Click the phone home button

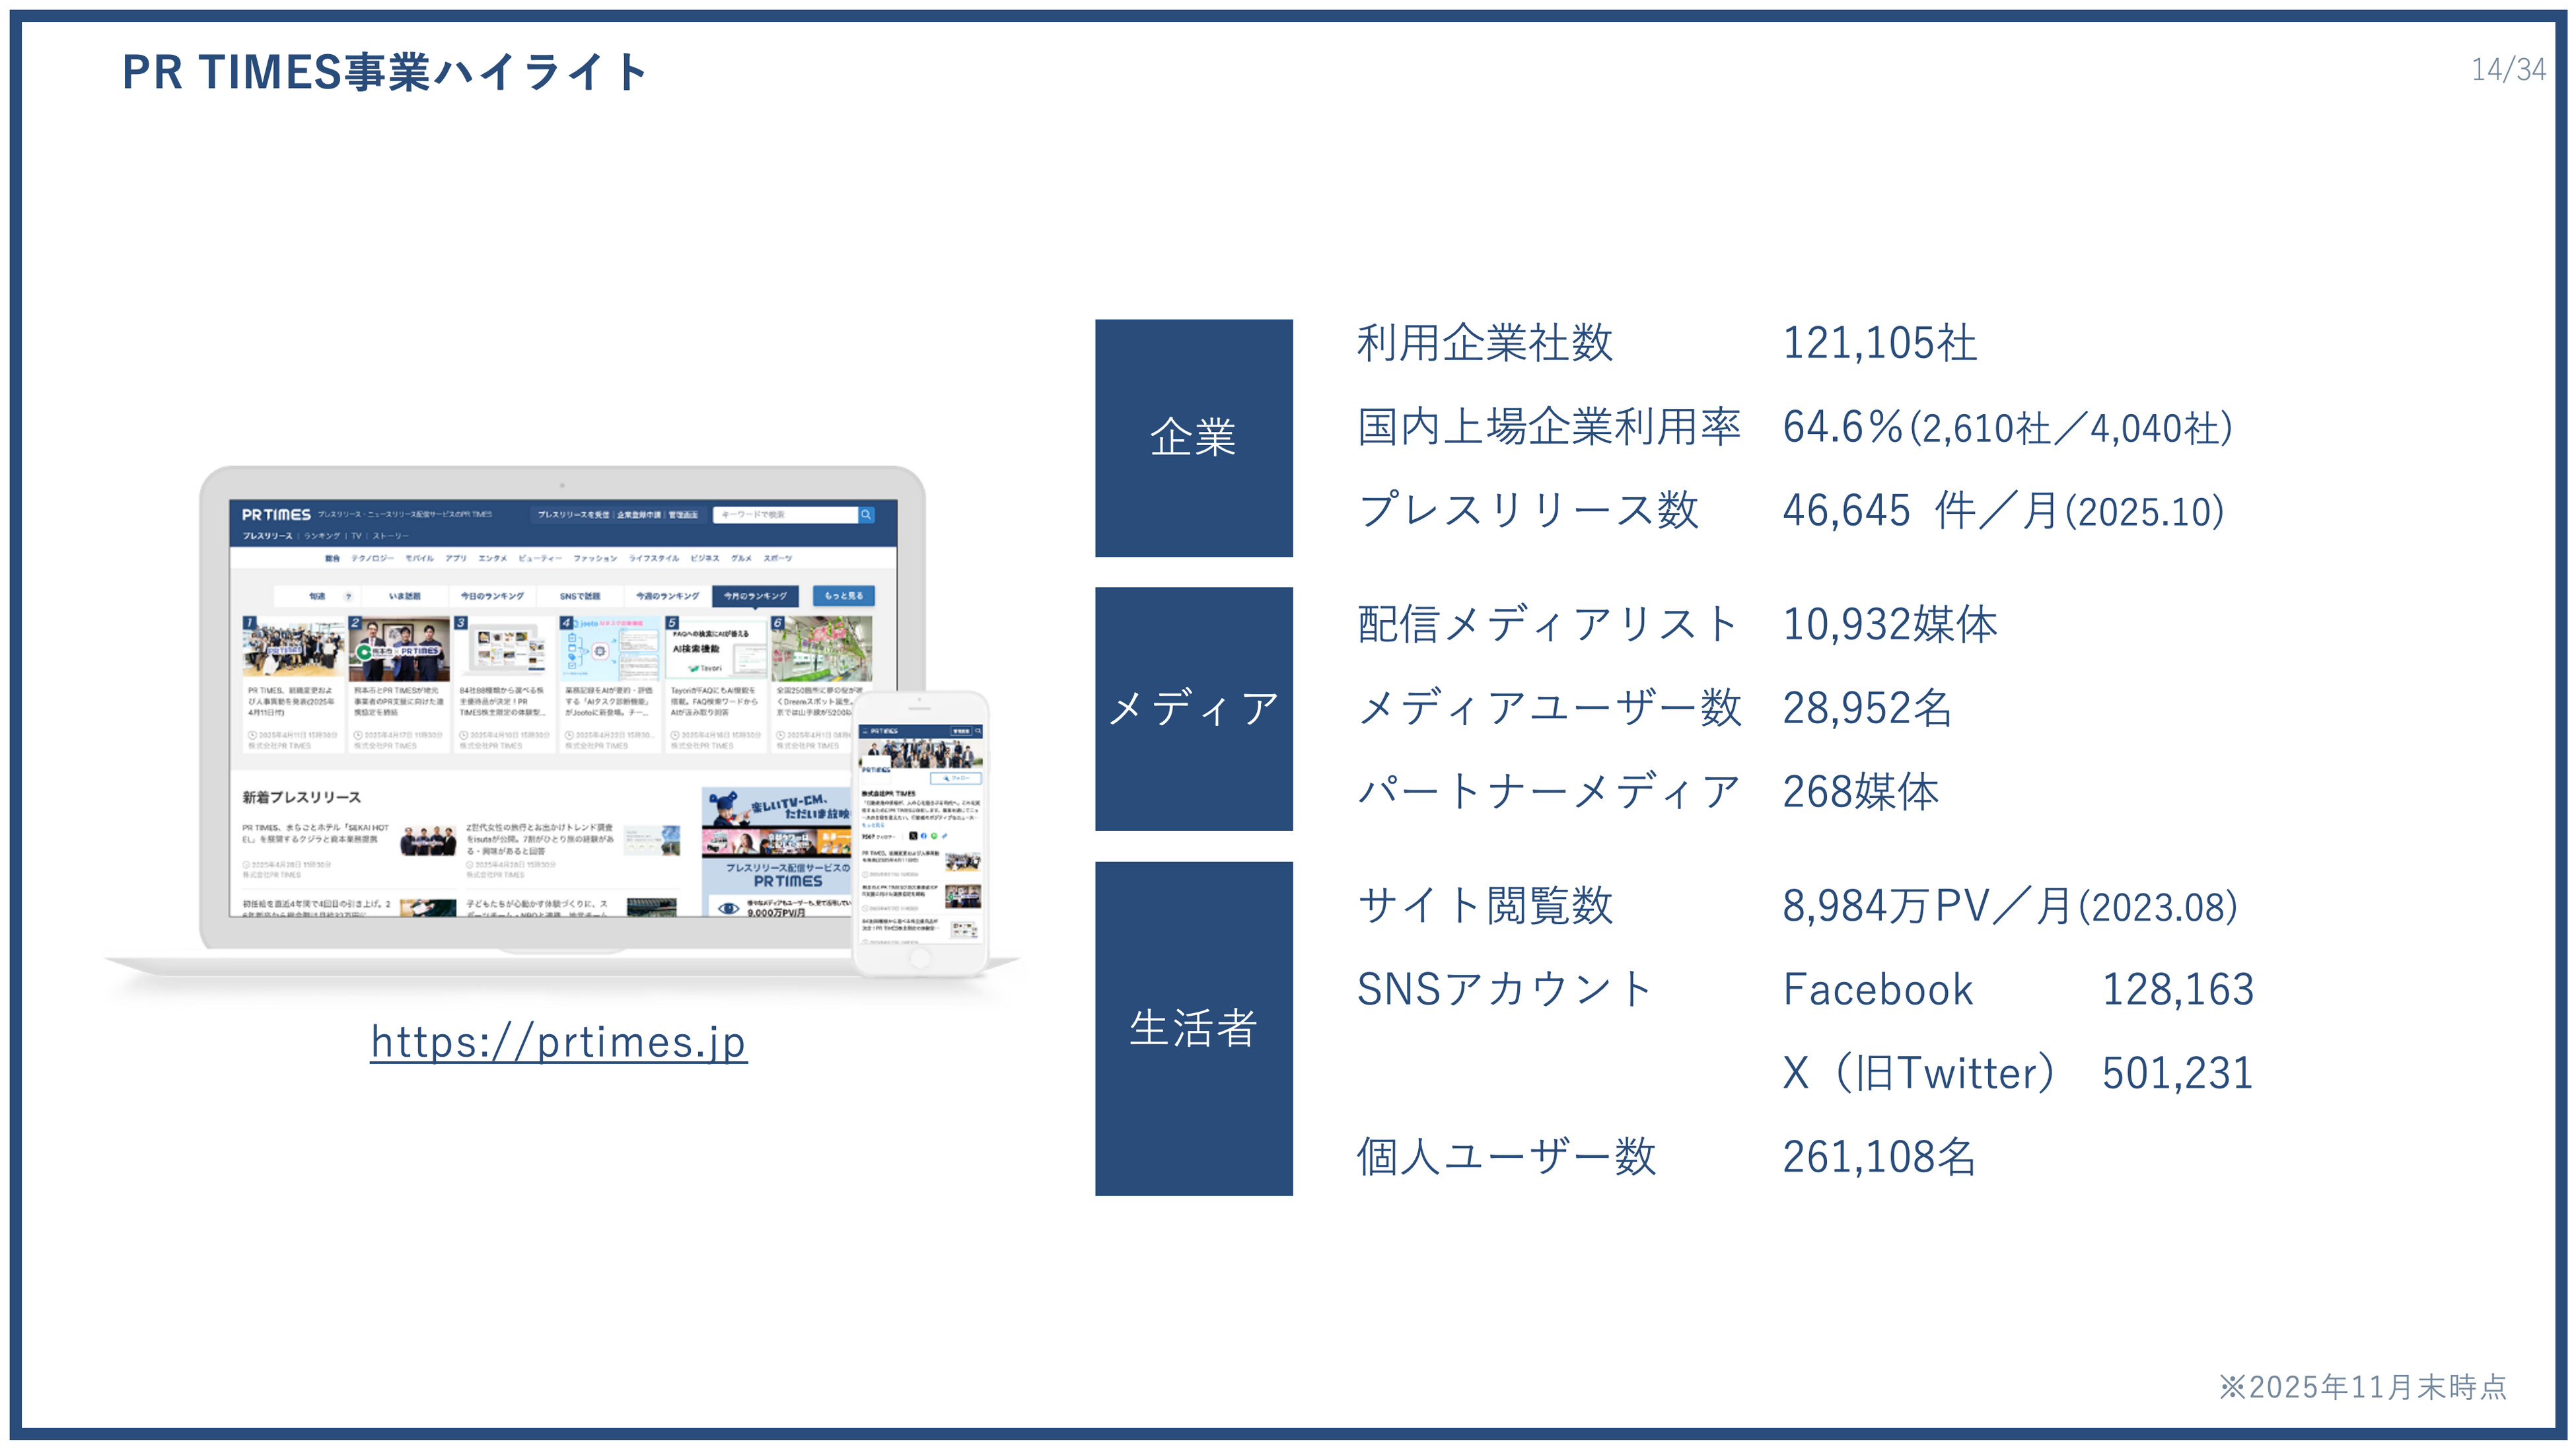pyautogui.click(x=920, y=958)
